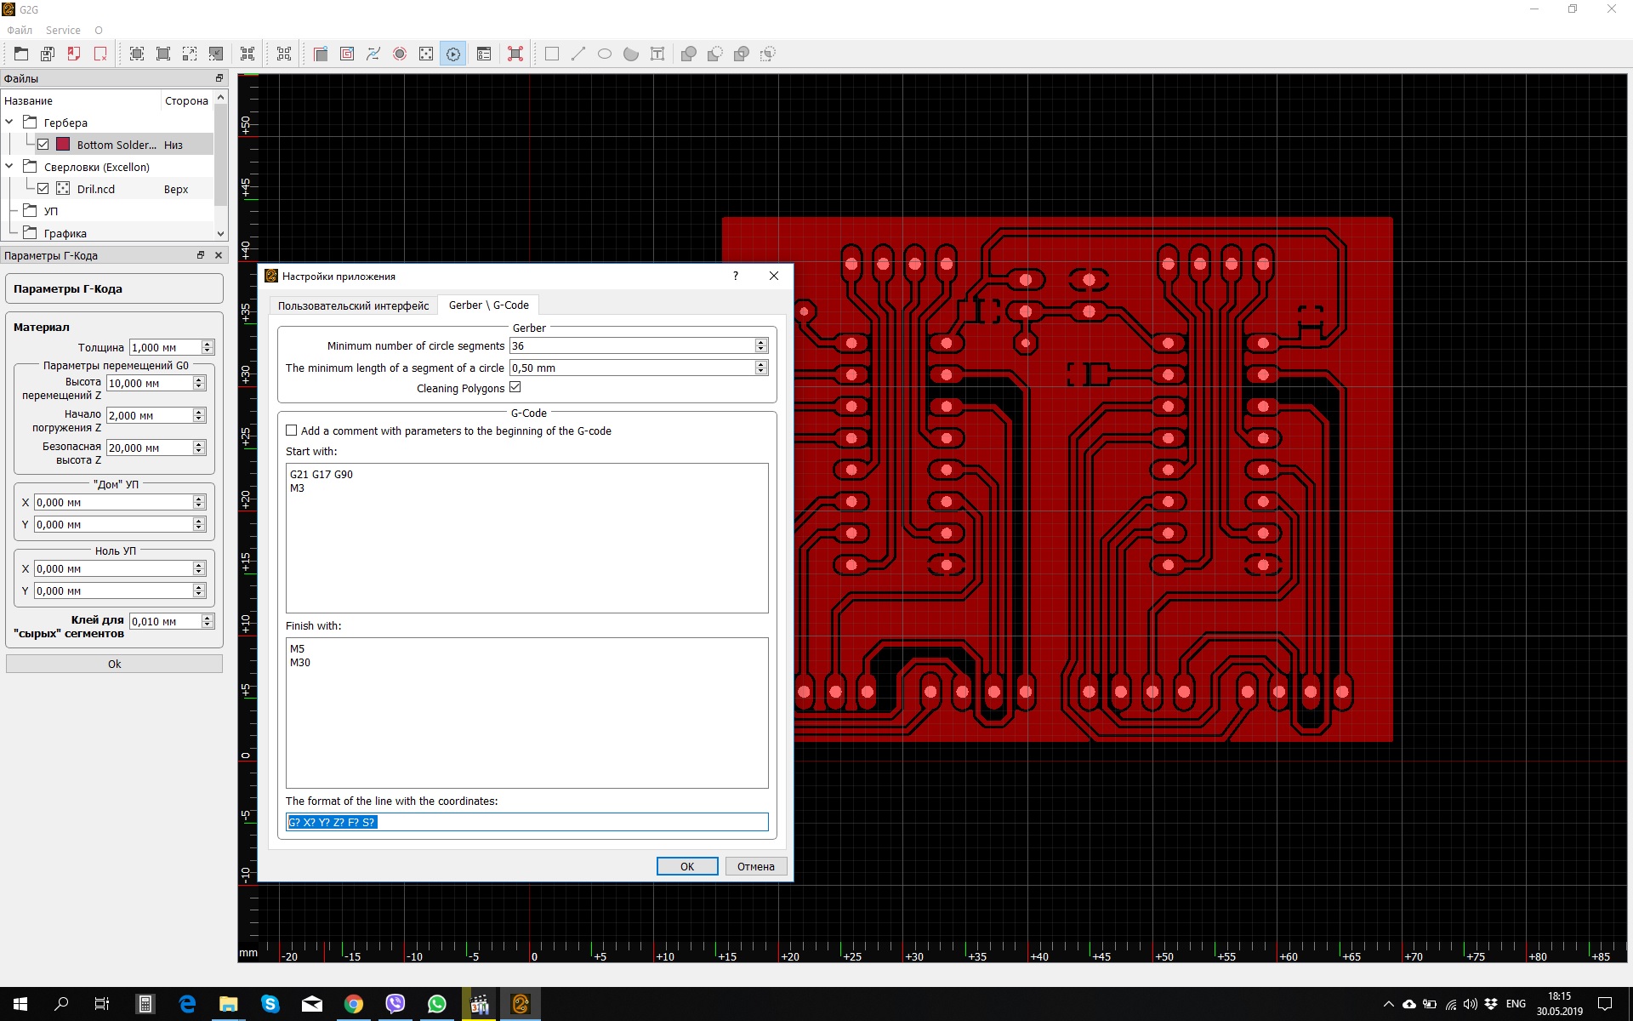Viewport: 1633px width, 1021px height.
Task: Click the drill dots toolbar icon
Action: [426, 54]
